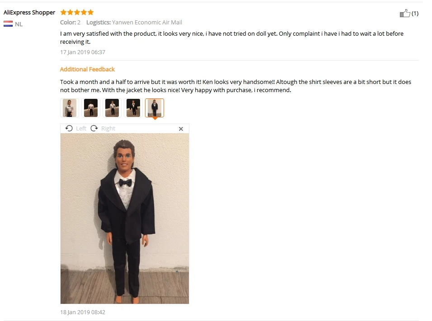Click the rotate-left counterclockwise arrow icon
The width and height of the screenshot is (432, 321).
pos(69,128)
